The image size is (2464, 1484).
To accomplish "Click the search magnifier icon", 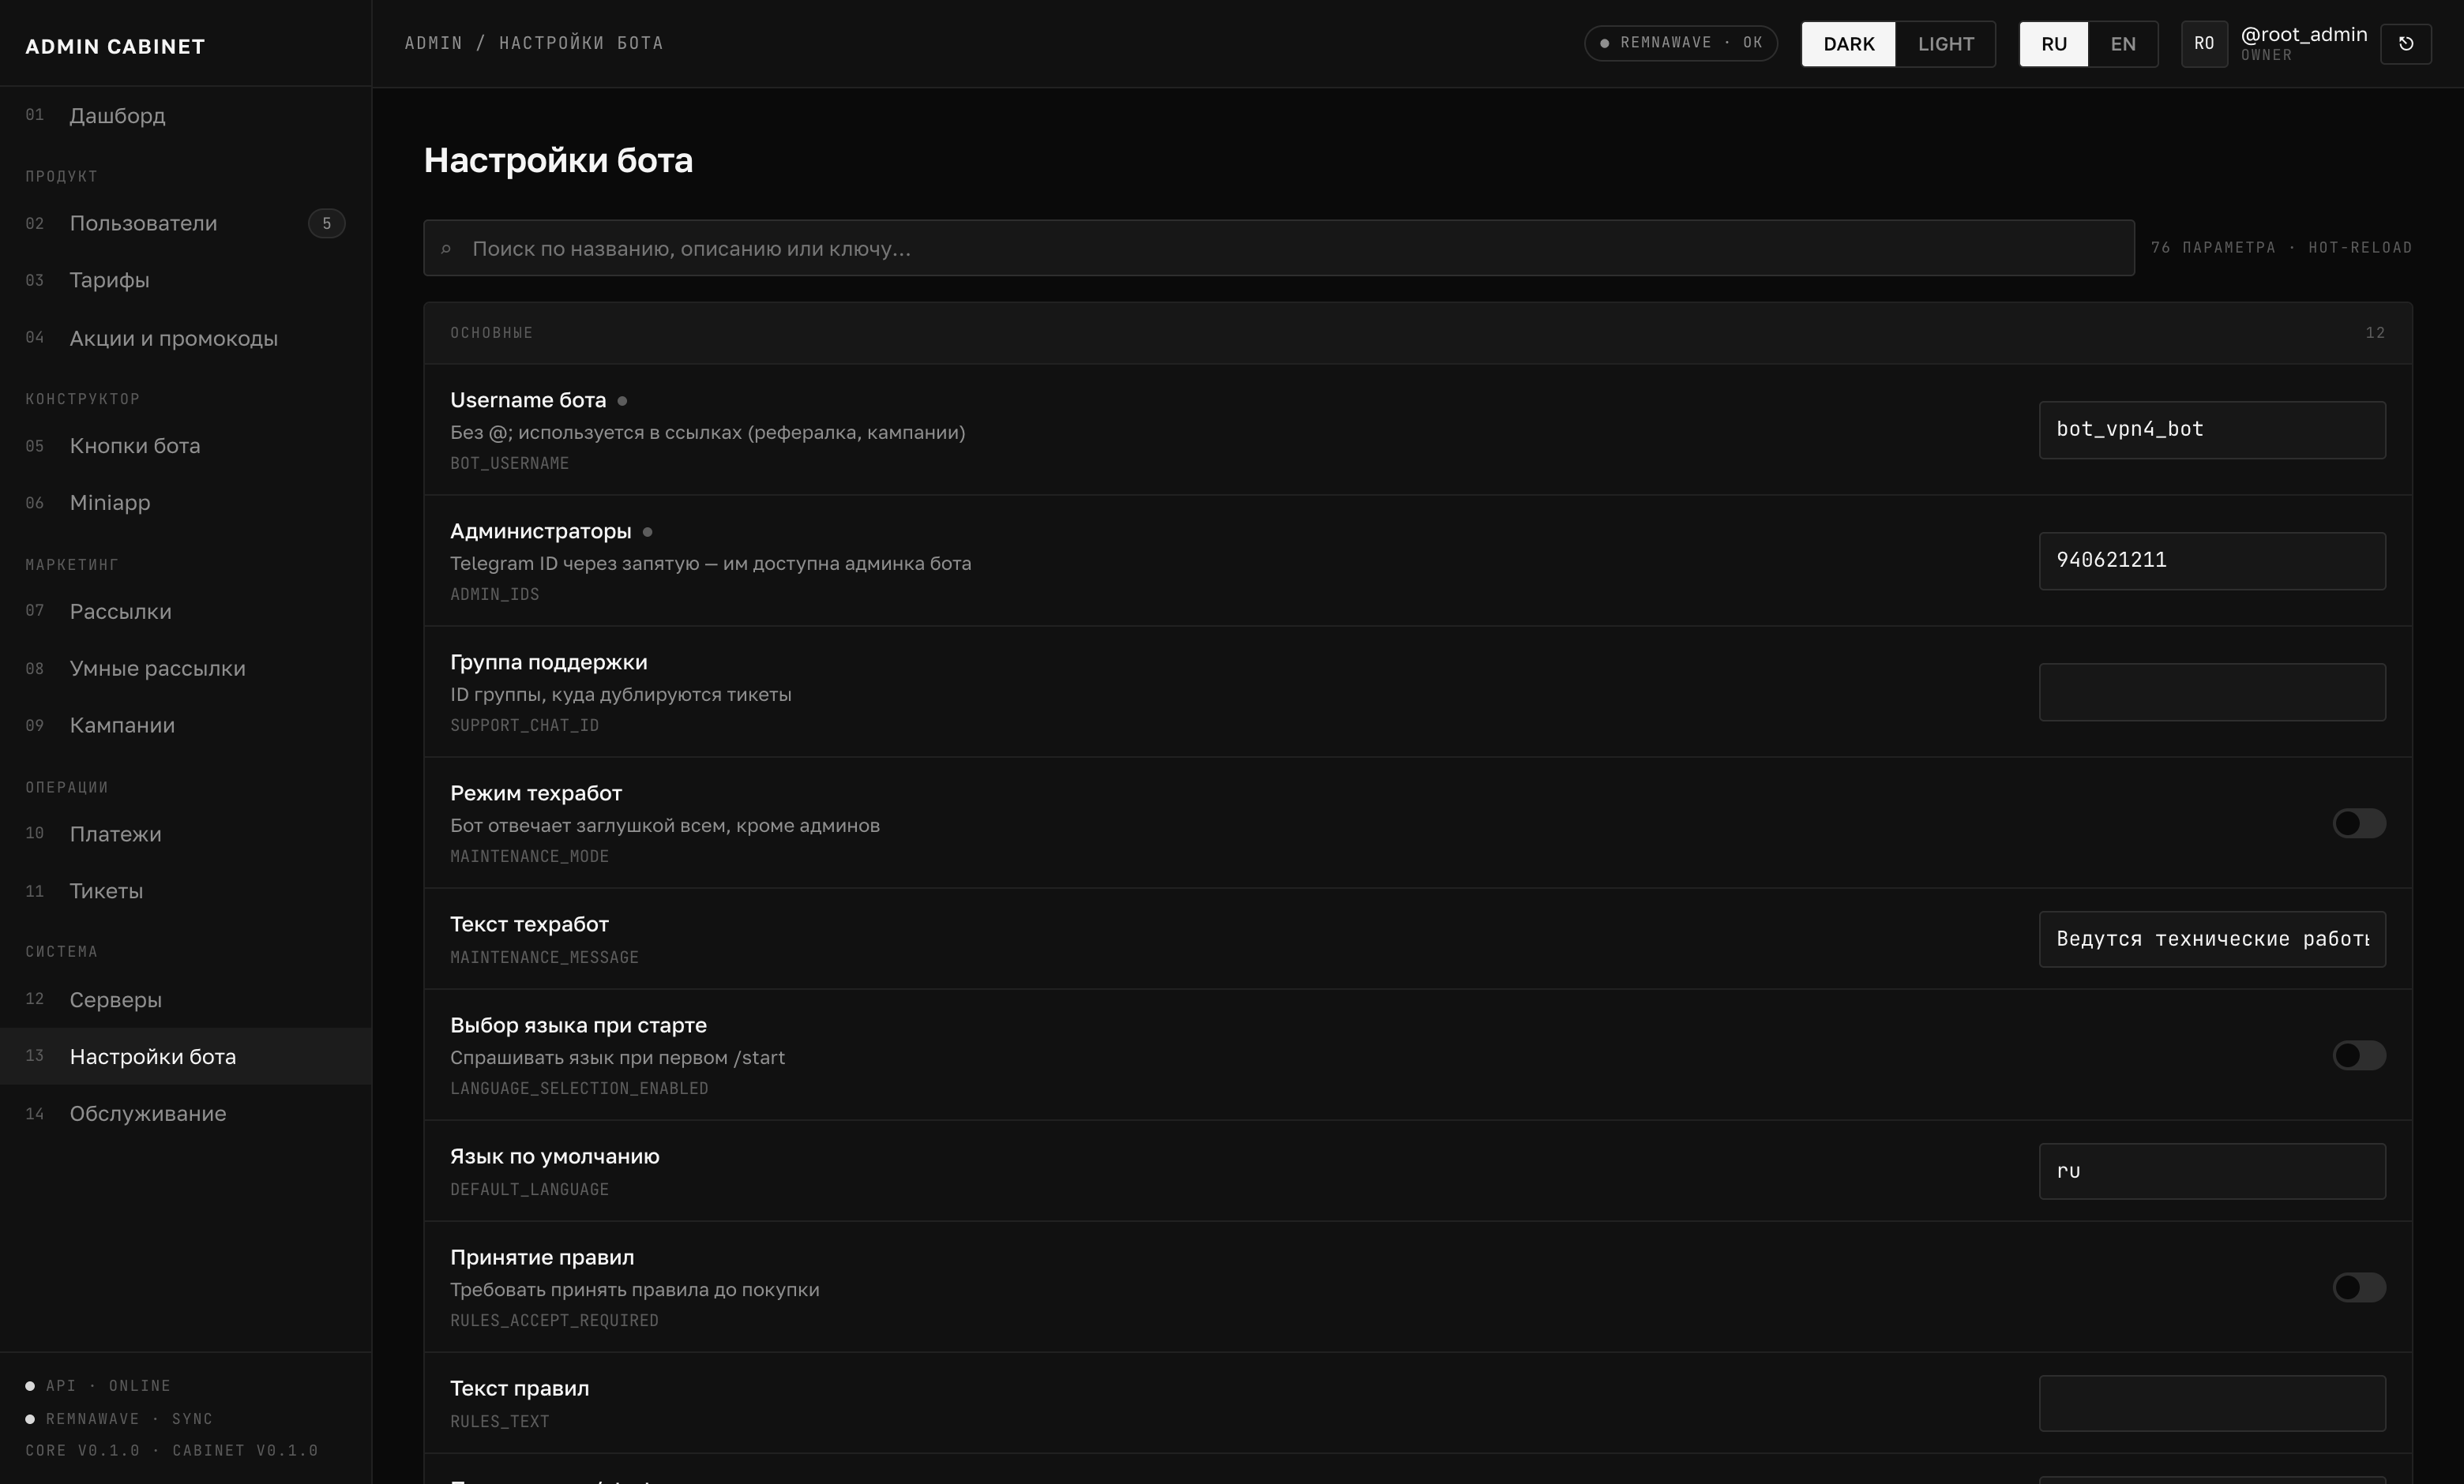I will click(x=446, y=249).
